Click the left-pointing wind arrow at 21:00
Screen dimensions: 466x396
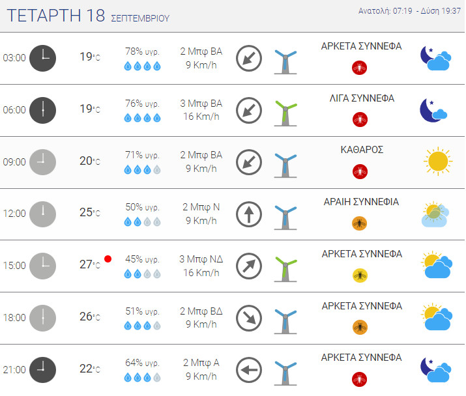coord(249,370)
